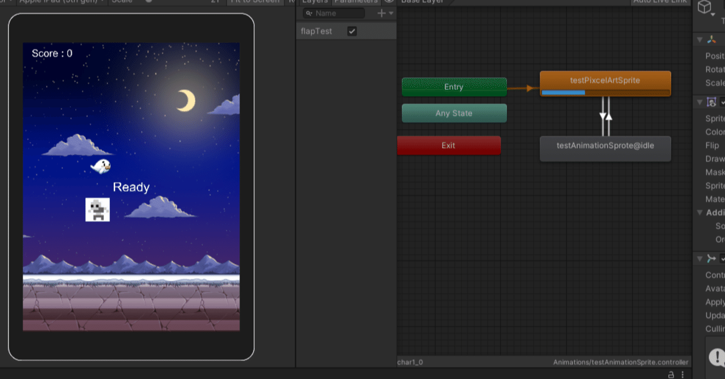Image resolution: width=725 pixels, height=379 pixels.
Task: Select the Exit state node
Action: coord(449,145)
